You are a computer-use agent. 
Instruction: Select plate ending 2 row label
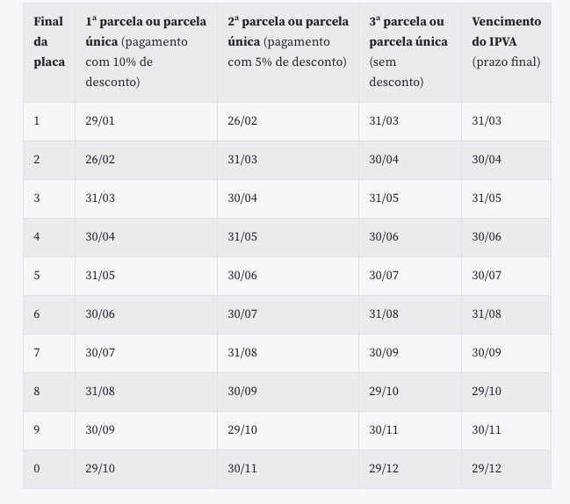[37, 160]
